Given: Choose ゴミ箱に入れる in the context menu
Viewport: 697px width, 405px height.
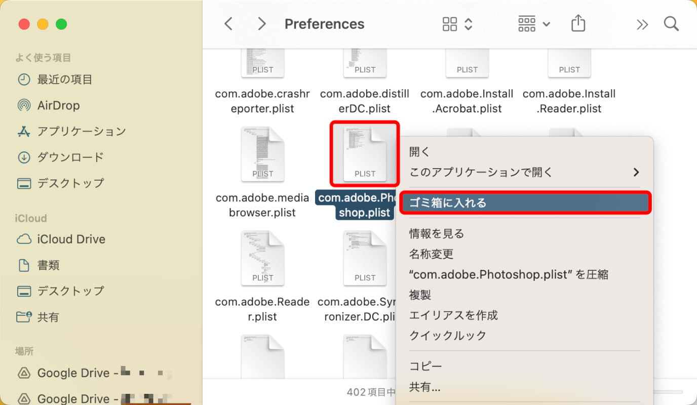Looking at the screenshot, I should [x=524, y=202].
